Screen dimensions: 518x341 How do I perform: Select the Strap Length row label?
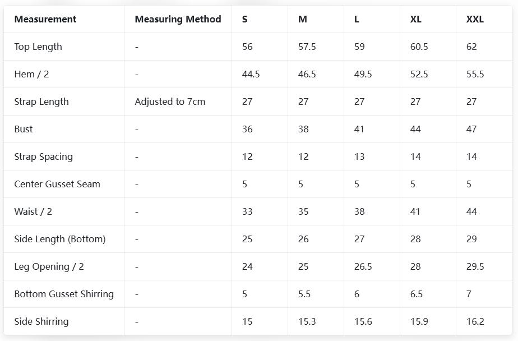point(41,102)
